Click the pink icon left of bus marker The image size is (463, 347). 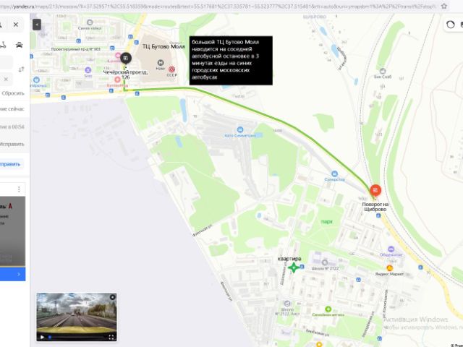(118, 55)
